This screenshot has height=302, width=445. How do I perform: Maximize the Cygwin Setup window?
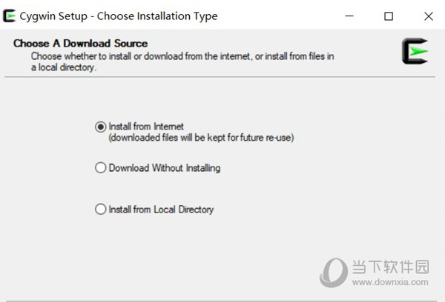coord(389,16)
